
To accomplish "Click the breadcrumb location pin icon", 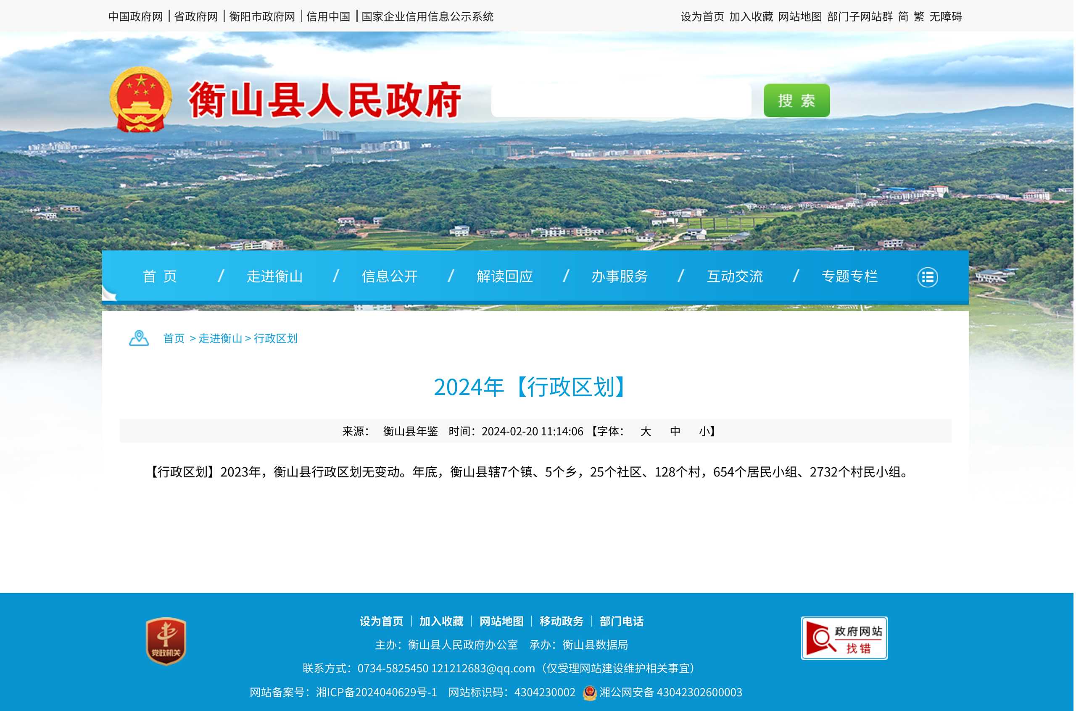I will pos(139,338).
